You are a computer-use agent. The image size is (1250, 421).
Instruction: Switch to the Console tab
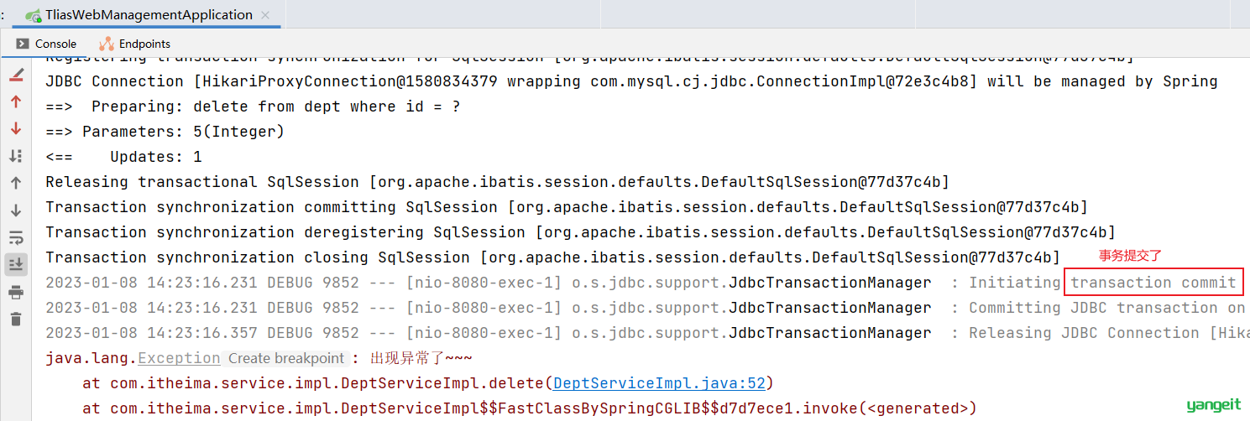47,44
